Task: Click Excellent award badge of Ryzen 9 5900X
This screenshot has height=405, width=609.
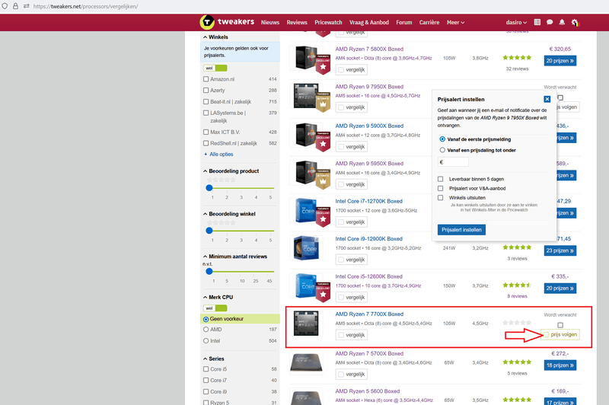Action: tap(323, 142)
